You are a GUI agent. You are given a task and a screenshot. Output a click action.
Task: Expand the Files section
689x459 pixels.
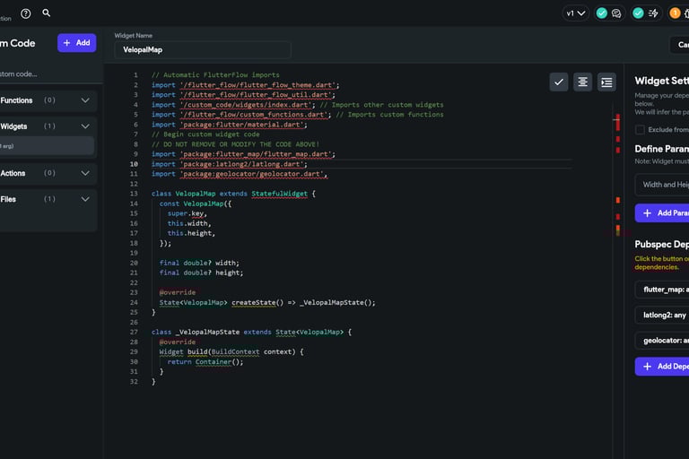click(x=85, y=199)
